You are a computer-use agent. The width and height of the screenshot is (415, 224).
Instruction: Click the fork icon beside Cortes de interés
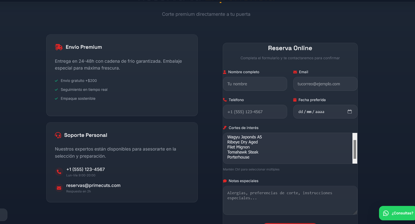point(224,127)
